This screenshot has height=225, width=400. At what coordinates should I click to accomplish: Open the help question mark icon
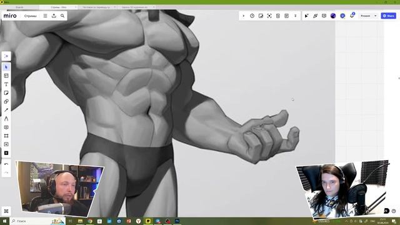click(394, 211)
